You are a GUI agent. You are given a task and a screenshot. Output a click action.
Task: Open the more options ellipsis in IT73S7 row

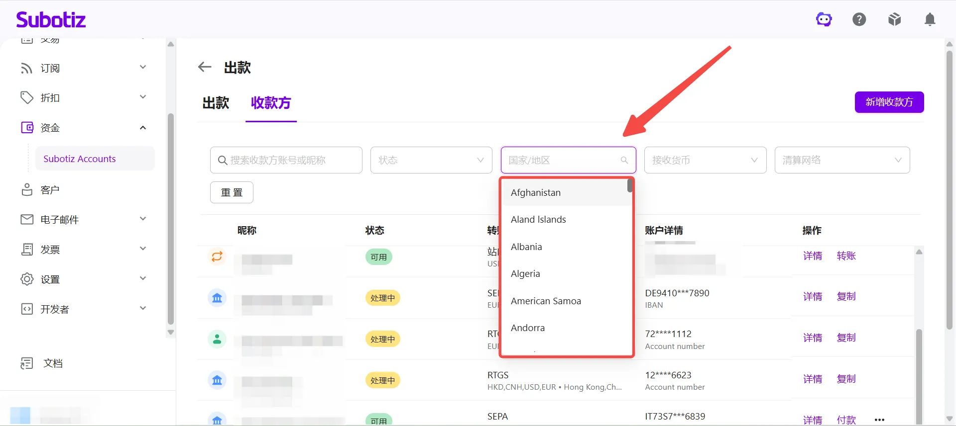880,420
